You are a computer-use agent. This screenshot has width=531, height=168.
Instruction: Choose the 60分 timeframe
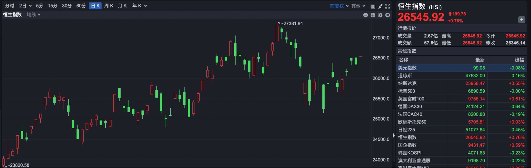(81, 6)
